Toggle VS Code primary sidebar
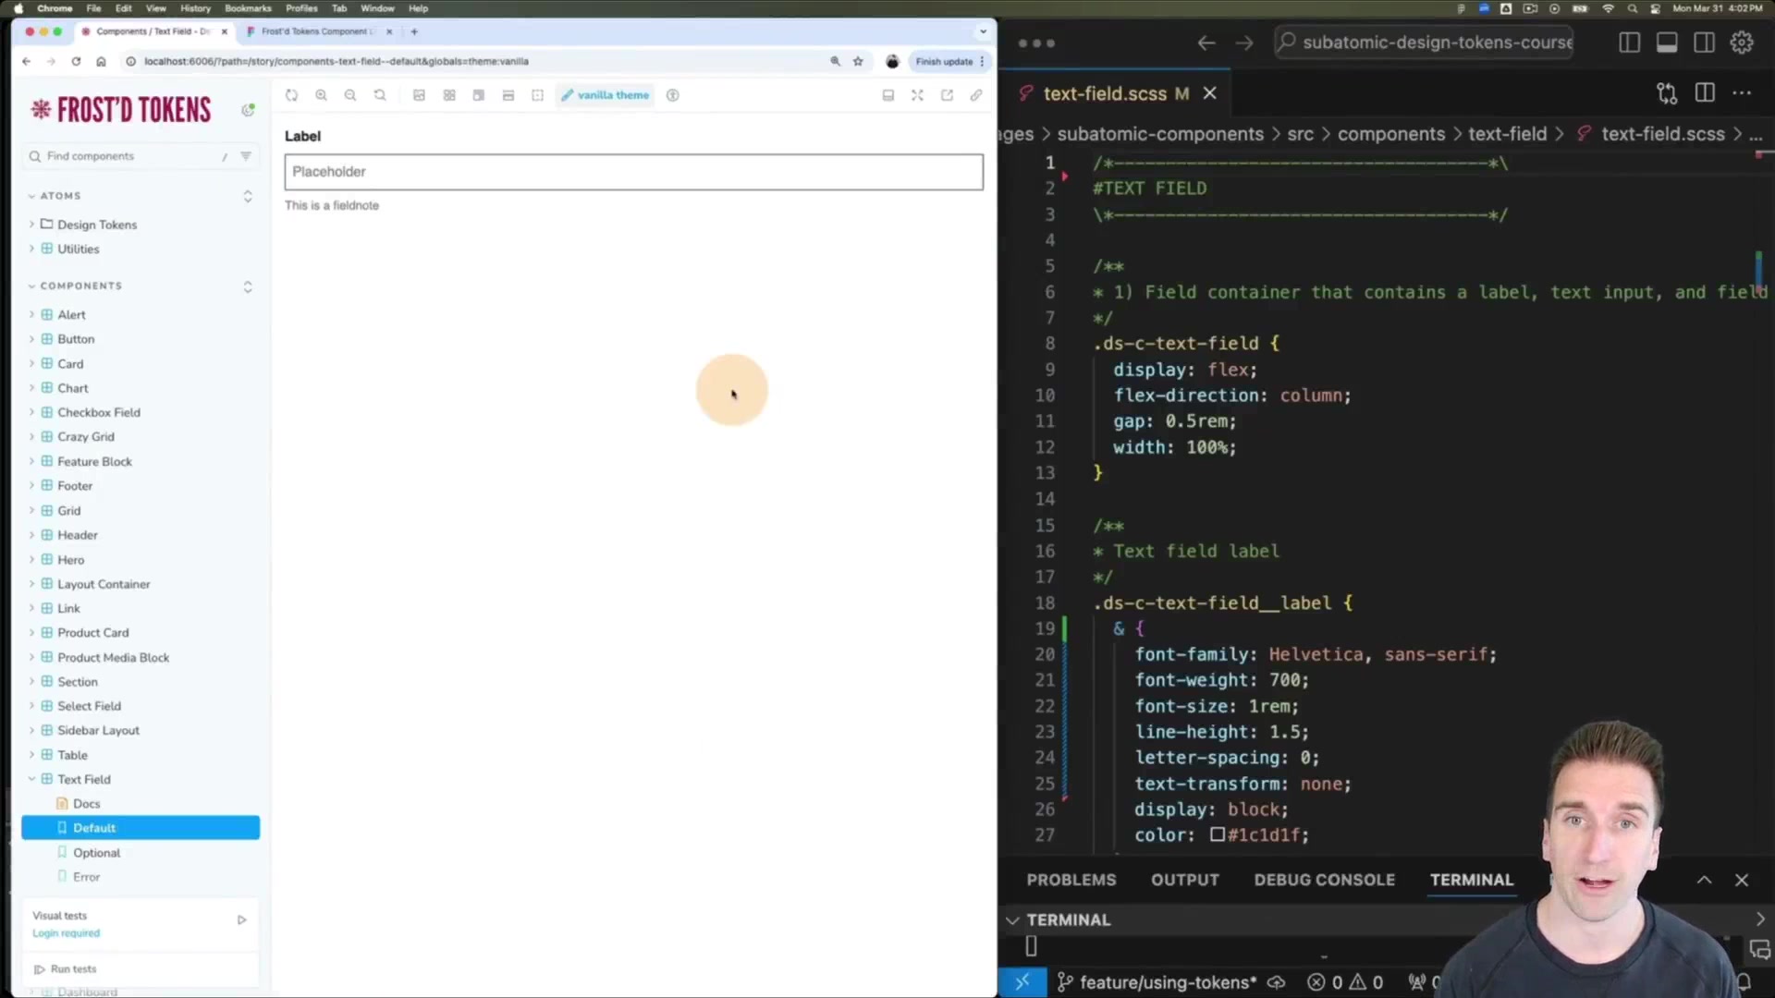The height and width of the screenshot is (998, 1775). [1630, 43]
